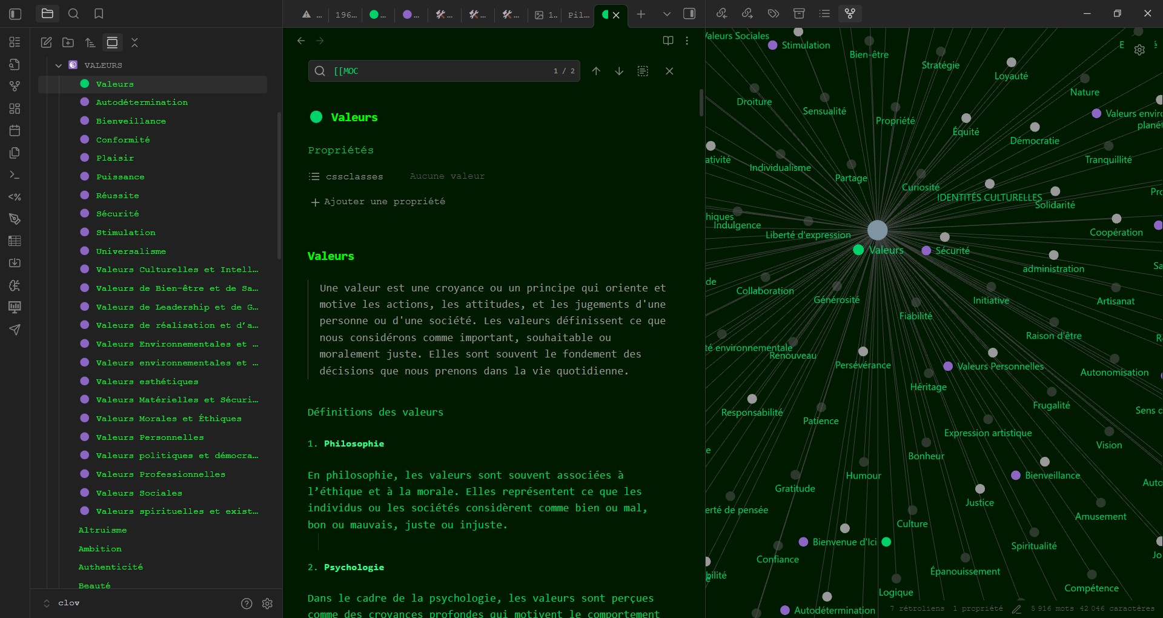Show the backlinks panel in right sidebar
This screenshot has height=618, width=1163.
pos(721,13)
